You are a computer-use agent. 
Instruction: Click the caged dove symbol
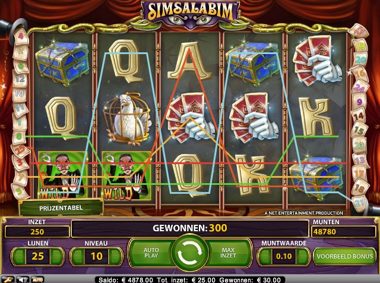click(126, 118)
